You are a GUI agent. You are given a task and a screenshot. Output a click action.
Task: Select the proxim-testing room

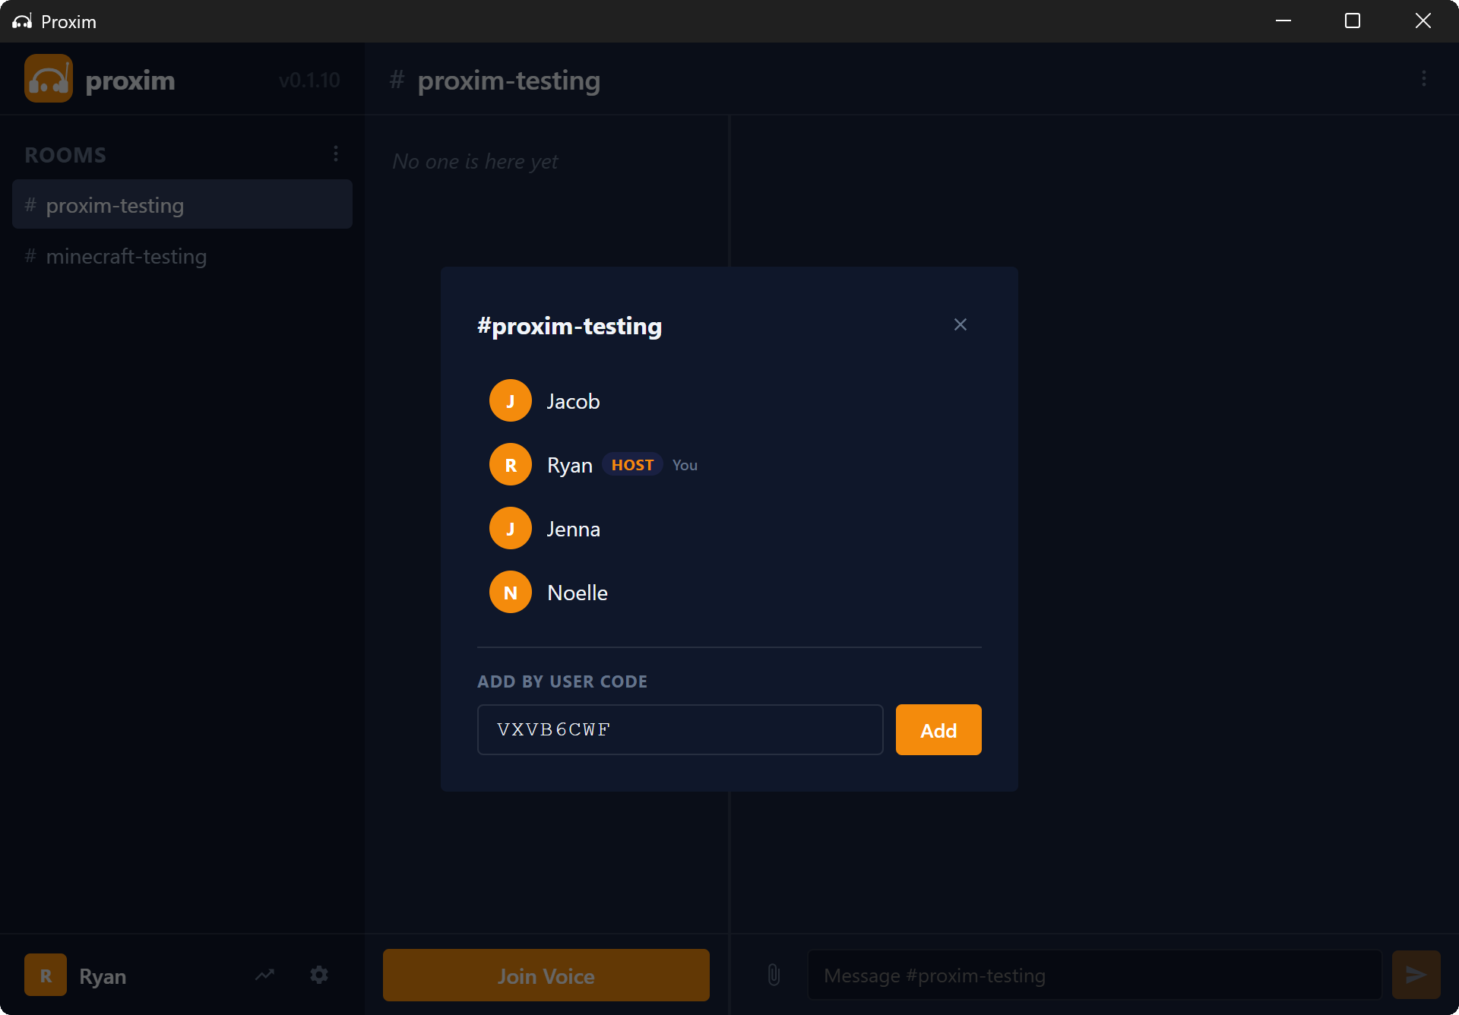point(114,204)
